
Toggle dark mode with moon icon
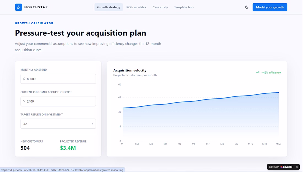(247, 7)
